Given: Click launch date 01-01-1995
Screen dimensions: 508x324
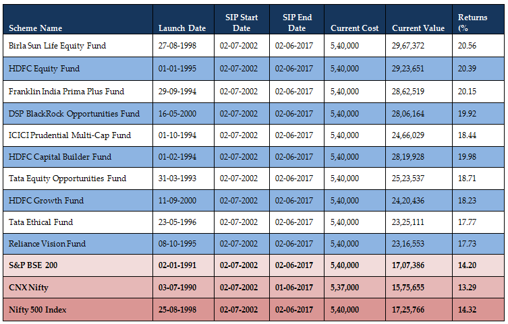Looking at the screenshot, I should [x=177, y=69].
